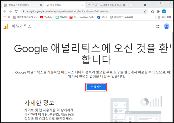View site security lock info

pyautogui.click(x=24, y=11)
